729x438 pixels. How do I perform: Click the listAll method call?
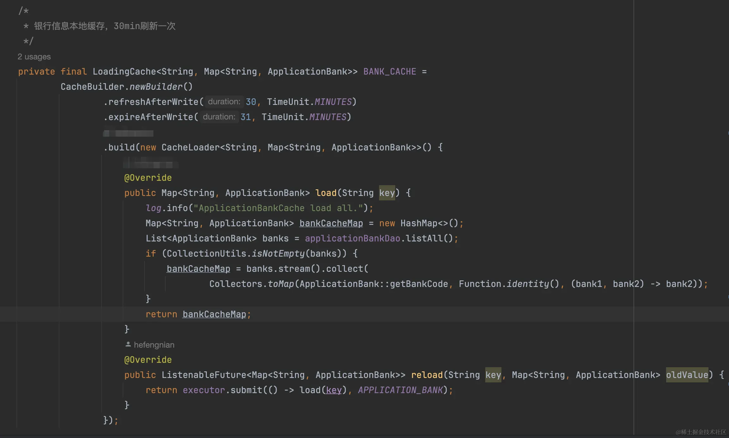coord(424,238)
